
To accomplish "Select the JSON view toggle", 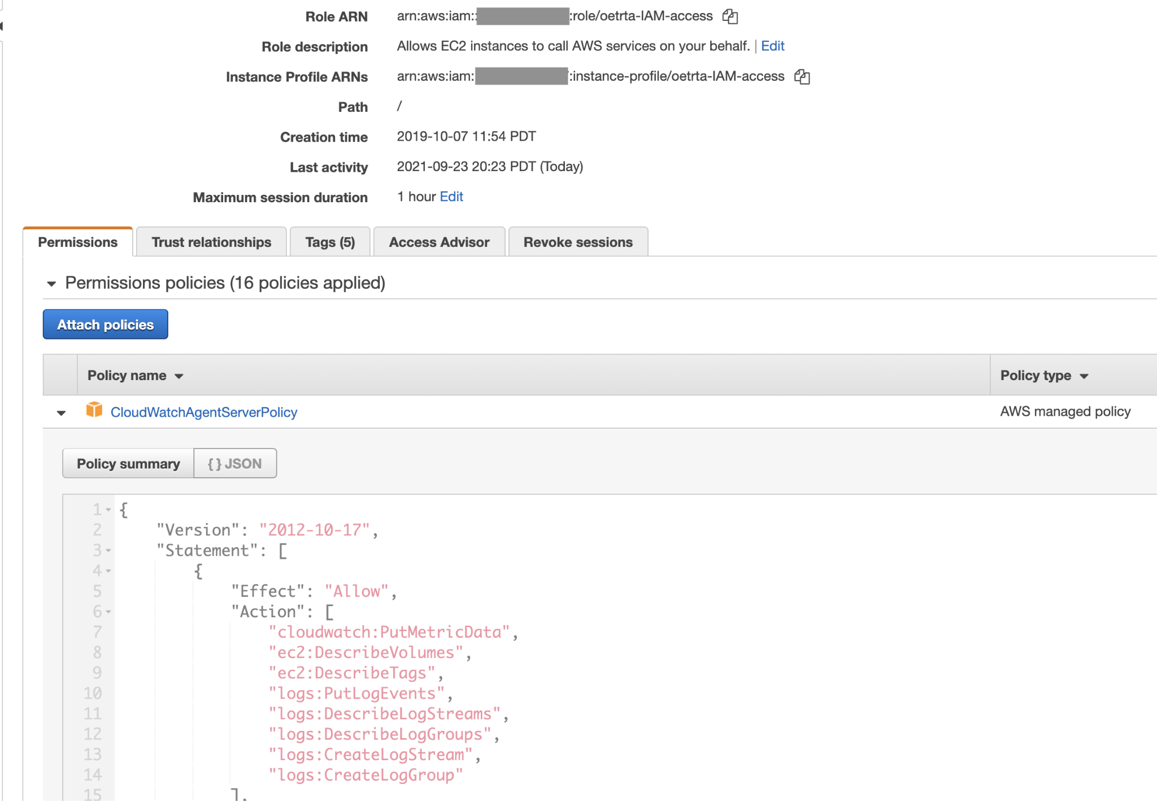I will pyautogui.click(x=235, y=464).
